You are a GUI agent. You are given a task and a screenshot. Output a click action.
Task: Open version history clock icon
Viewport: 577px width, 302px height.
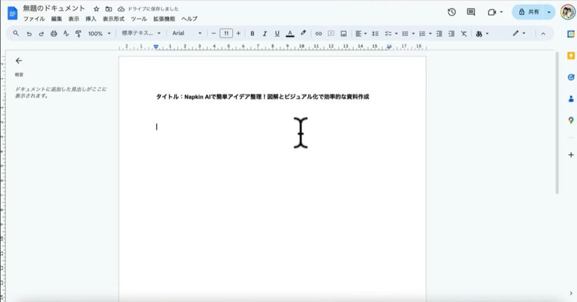point(451,12)
